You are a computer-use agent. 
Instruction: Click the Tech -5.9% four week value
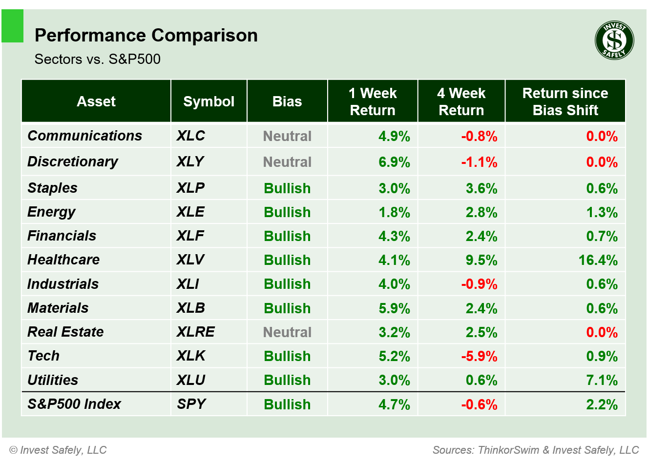[479, 356]
